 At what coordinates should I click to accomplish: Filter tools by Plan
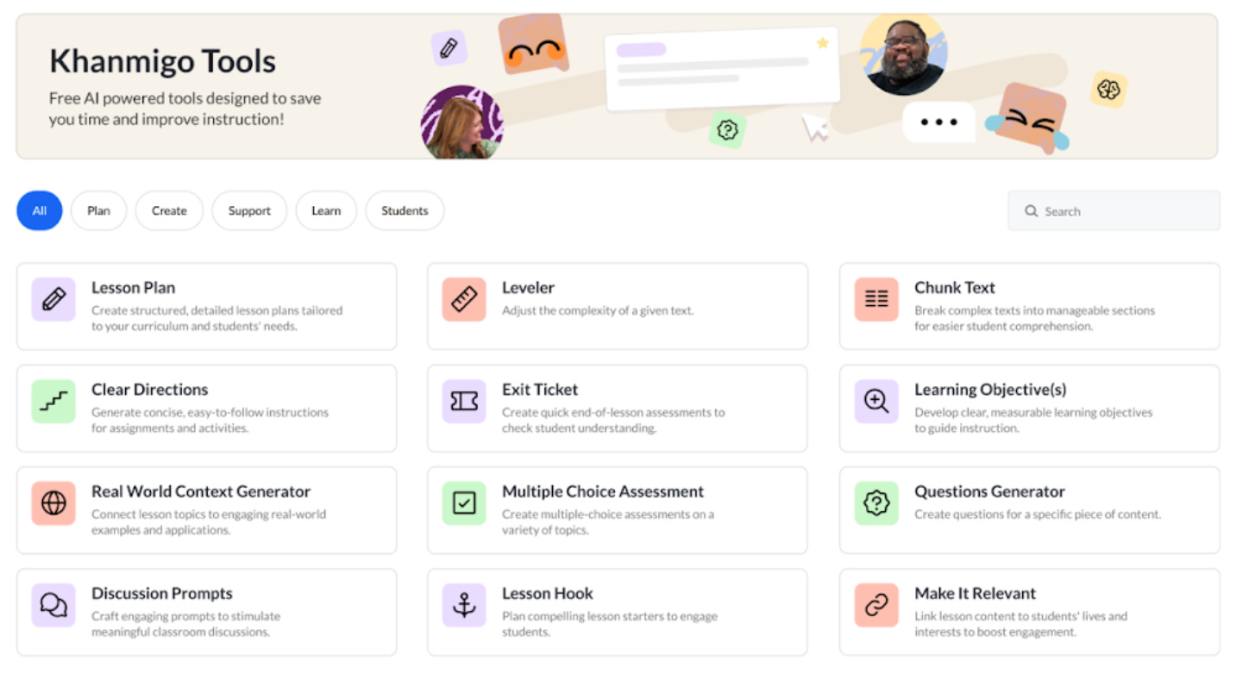(98, 210)
